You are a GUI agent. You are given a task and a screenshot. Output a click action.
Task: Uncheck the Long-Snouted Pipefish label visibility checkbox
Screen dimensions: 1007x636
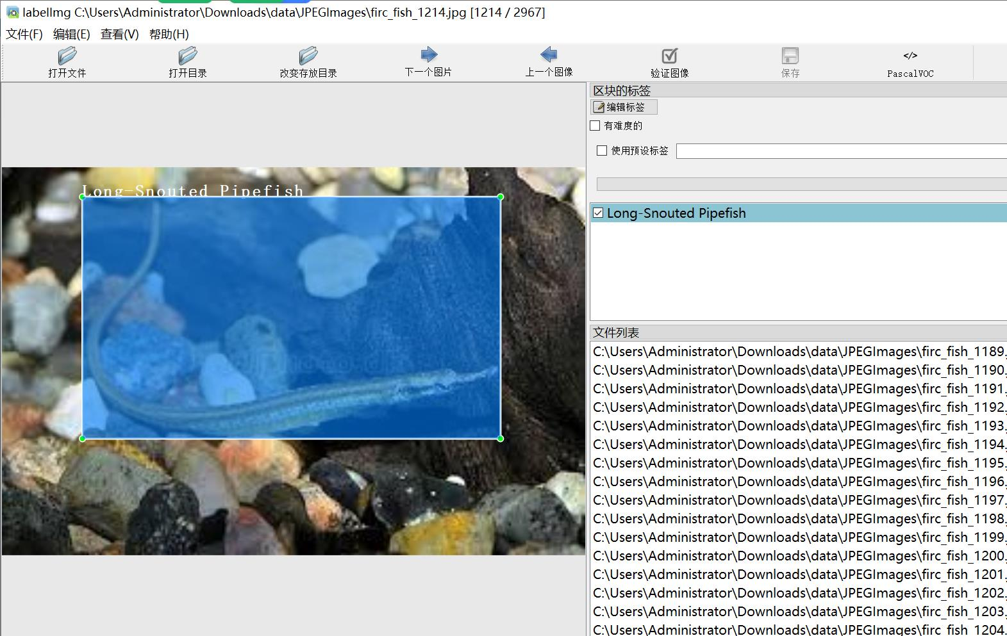point(598,213)
